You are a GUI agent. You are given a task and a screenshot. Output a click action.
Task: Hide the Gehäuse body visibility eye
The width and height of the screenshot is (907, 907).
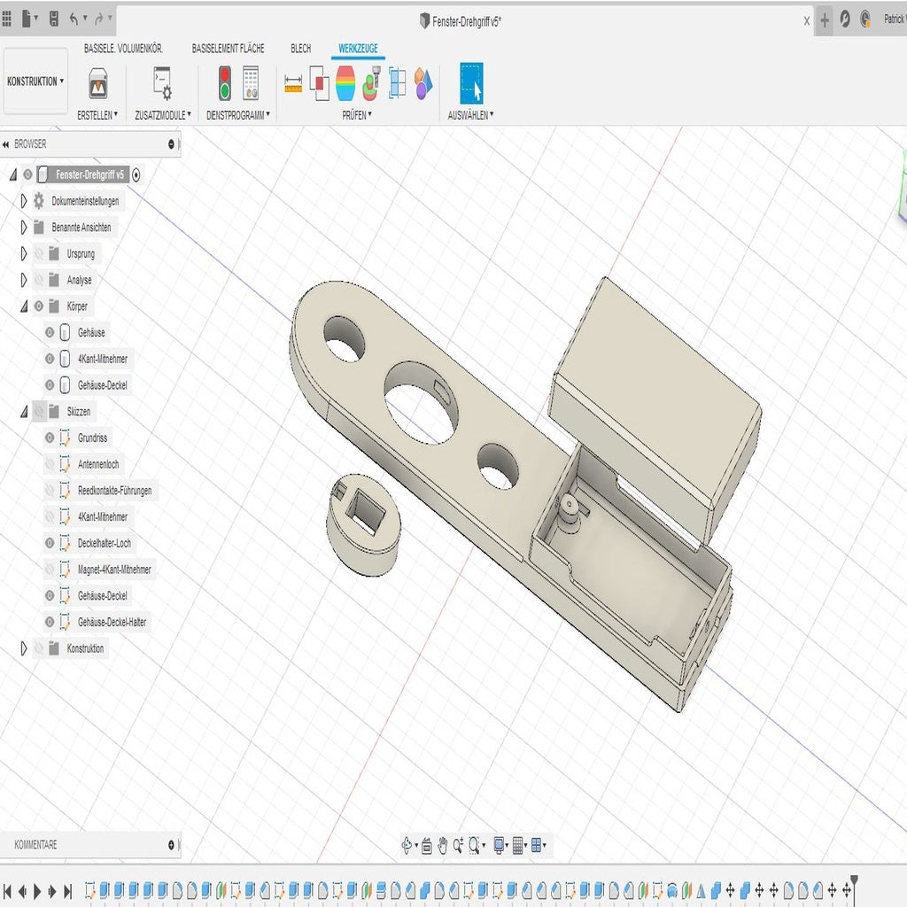(50, 333)
